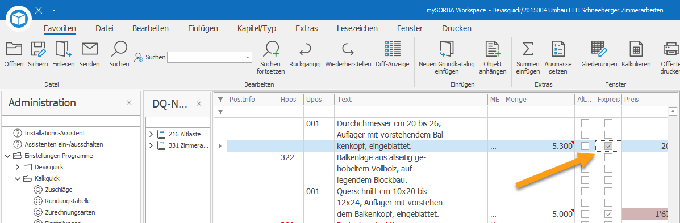This screenshot has height=223, width=680.
Task: Click the grid scrollbar up arrow
Action: click(x=673, y=112)
